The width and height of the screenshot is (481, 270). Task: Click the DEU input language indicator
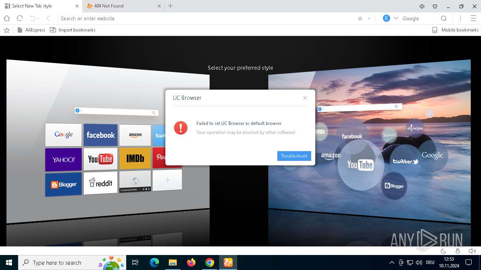pos(430,262)
